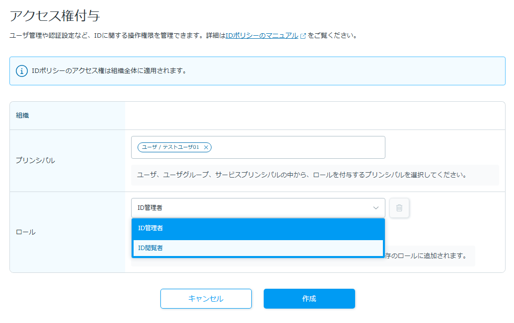The height and width of the screenshot is (323, 514).
Task: Click the 作成 button
Action: tap(309, 299)
